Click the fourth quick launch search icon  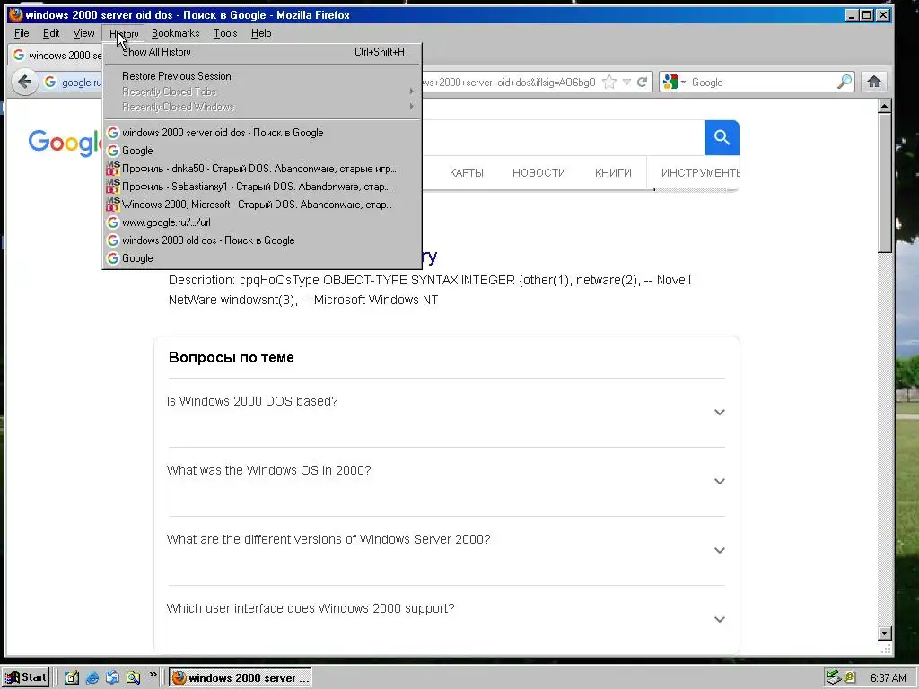pos(133,678)
